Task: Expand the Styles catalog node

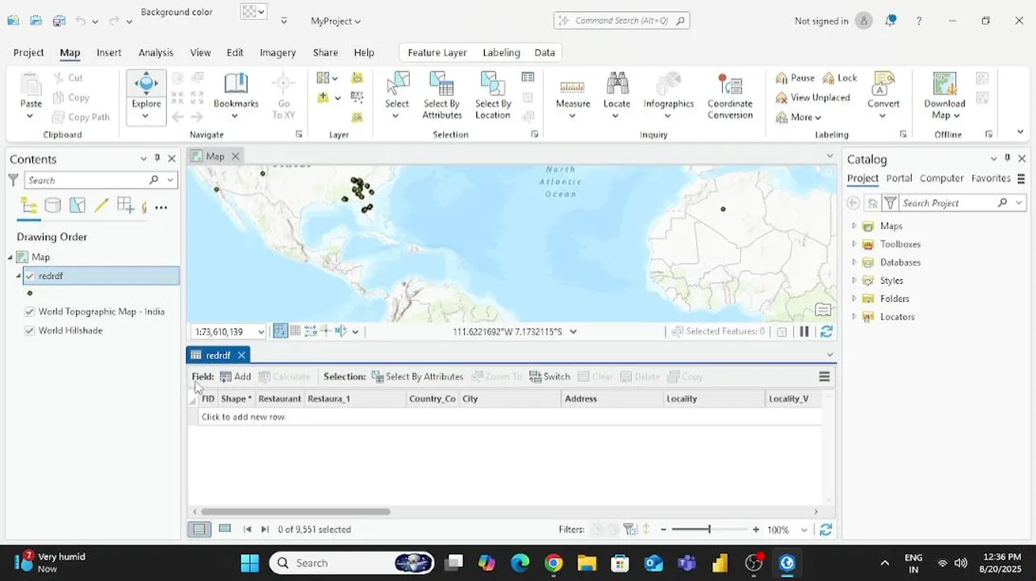Action: pyautogui.click(x=854, y=281)
